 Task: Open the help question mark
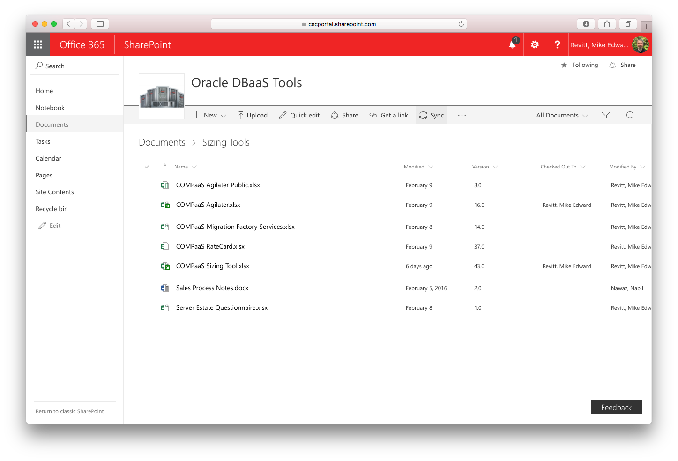click(557, 44)
